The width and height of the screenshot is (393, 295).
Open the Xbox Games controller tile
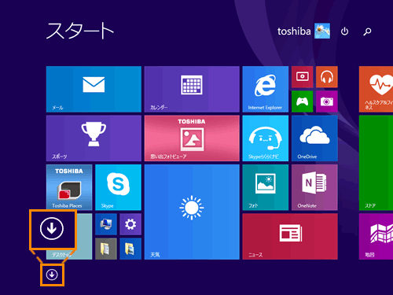tap(302, 101)
